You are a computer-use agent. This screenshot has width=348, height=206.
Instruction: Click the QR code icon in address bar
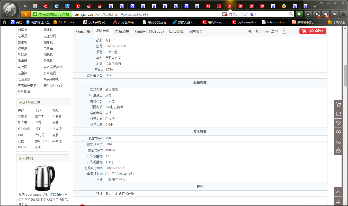coord(235,14)
